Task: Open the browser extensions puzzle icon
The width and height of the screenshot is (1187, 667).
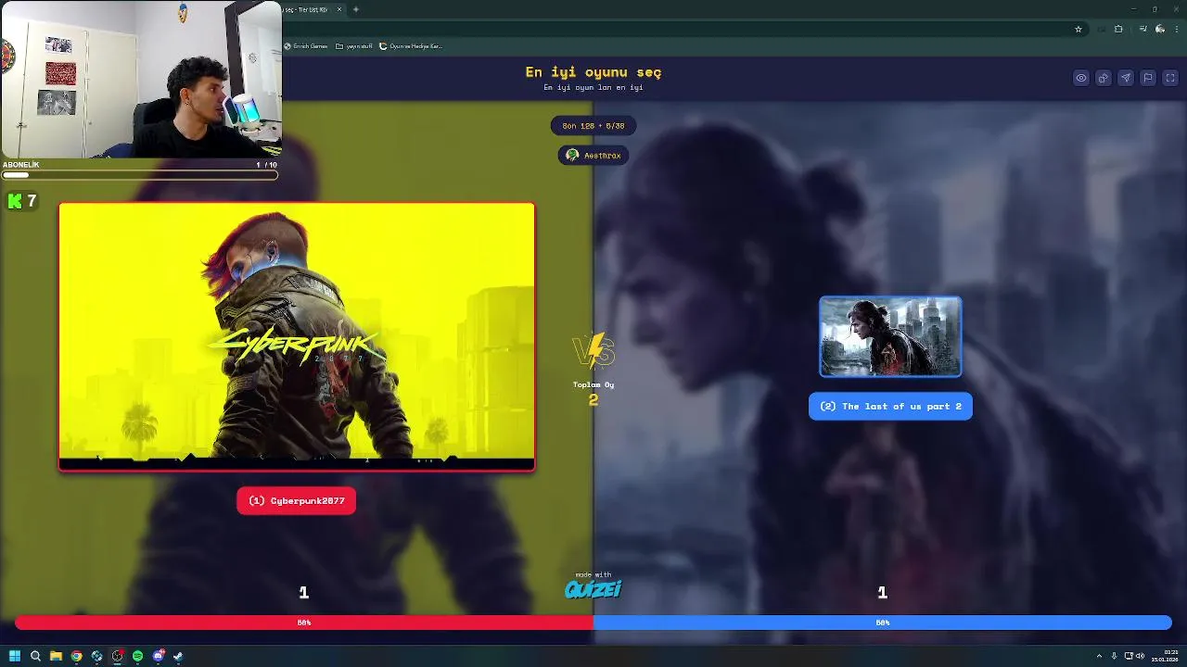Action: coord(1118,29)
